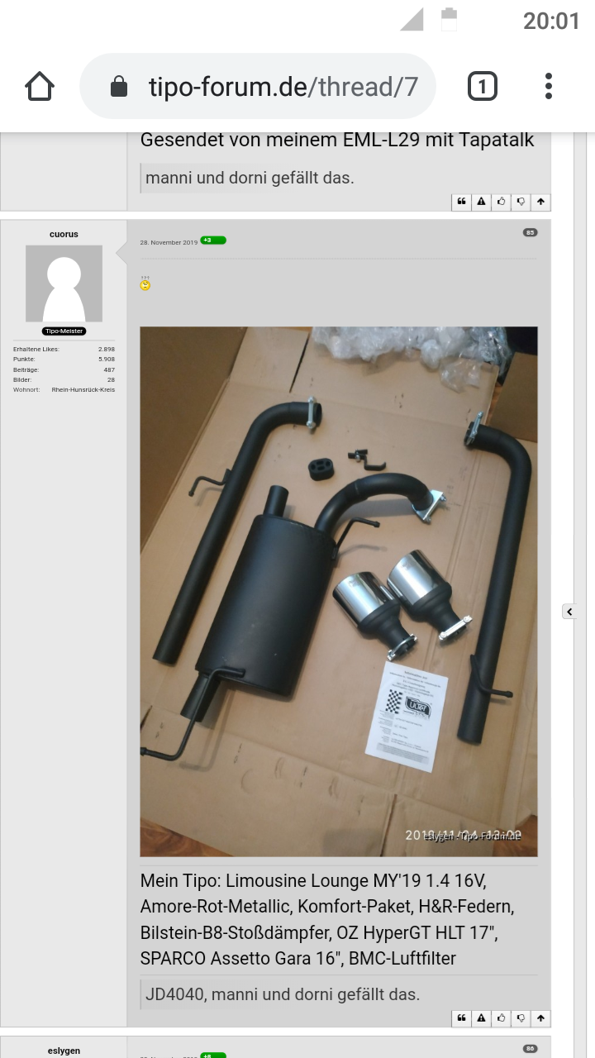Image resolution: width=595 pixels, height=1058 pixels.
Task: Like cuorus's post with thumbs-up icon
Action: click(501, 1018)
